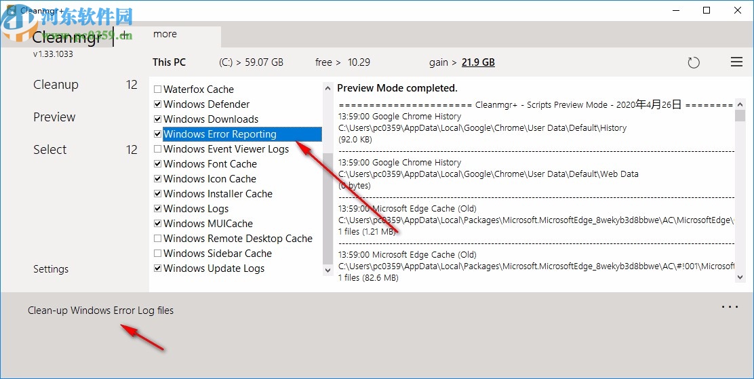Click scroll-down arrow of the cleanup list
Screen dimensions: 754x379
328,271
